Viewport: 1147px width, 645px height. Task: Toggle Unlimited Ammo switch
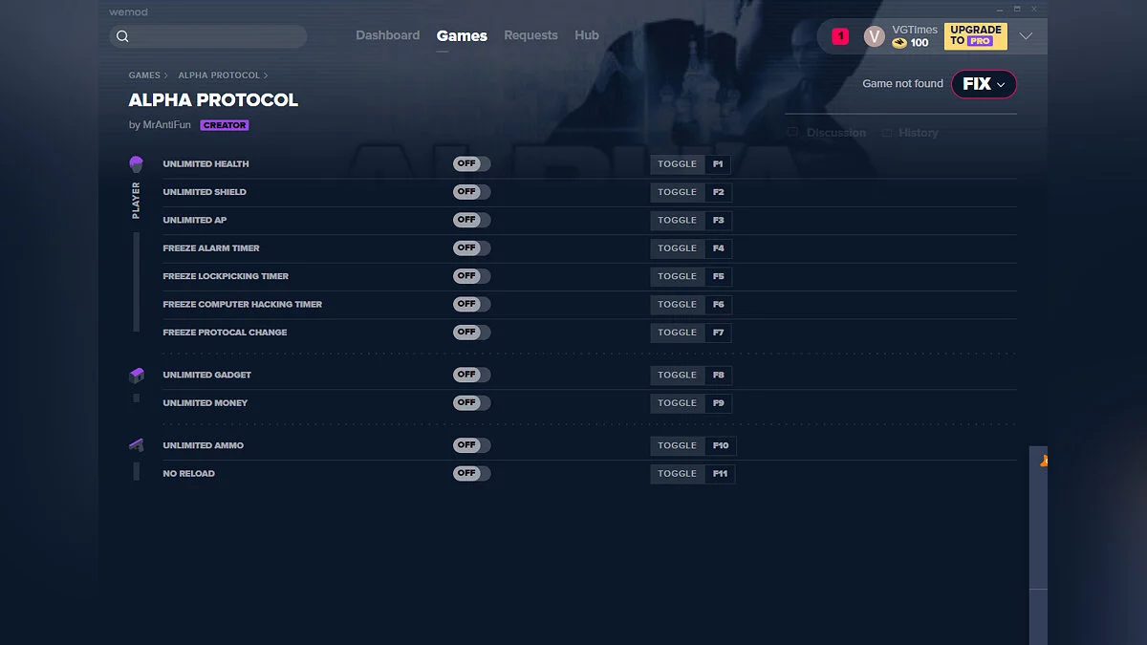click(x=471, y=445)
